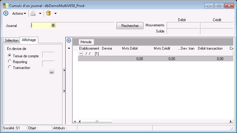This screenshot has width=237, height=133.
Task: Click the Rechercher button
Action: (130, 26)
